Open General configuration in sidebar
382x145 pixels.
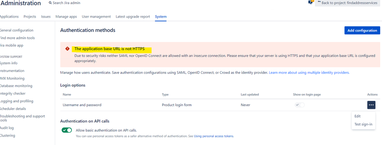click(x=16, y=30)
